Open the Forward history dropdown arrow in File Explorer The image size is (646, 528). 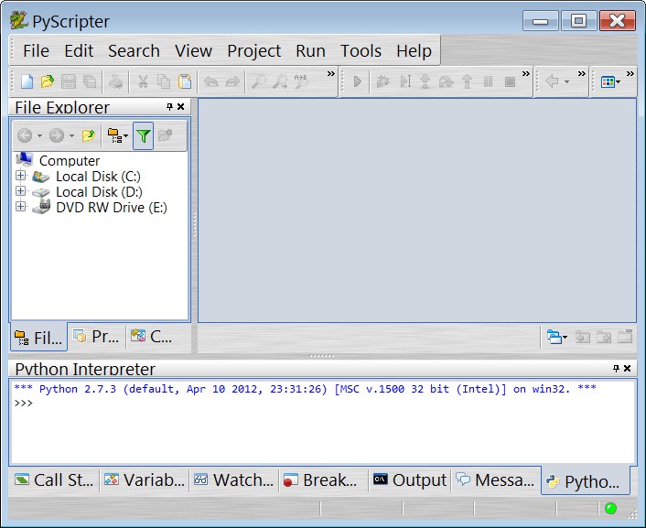click(x=71, y=135)
